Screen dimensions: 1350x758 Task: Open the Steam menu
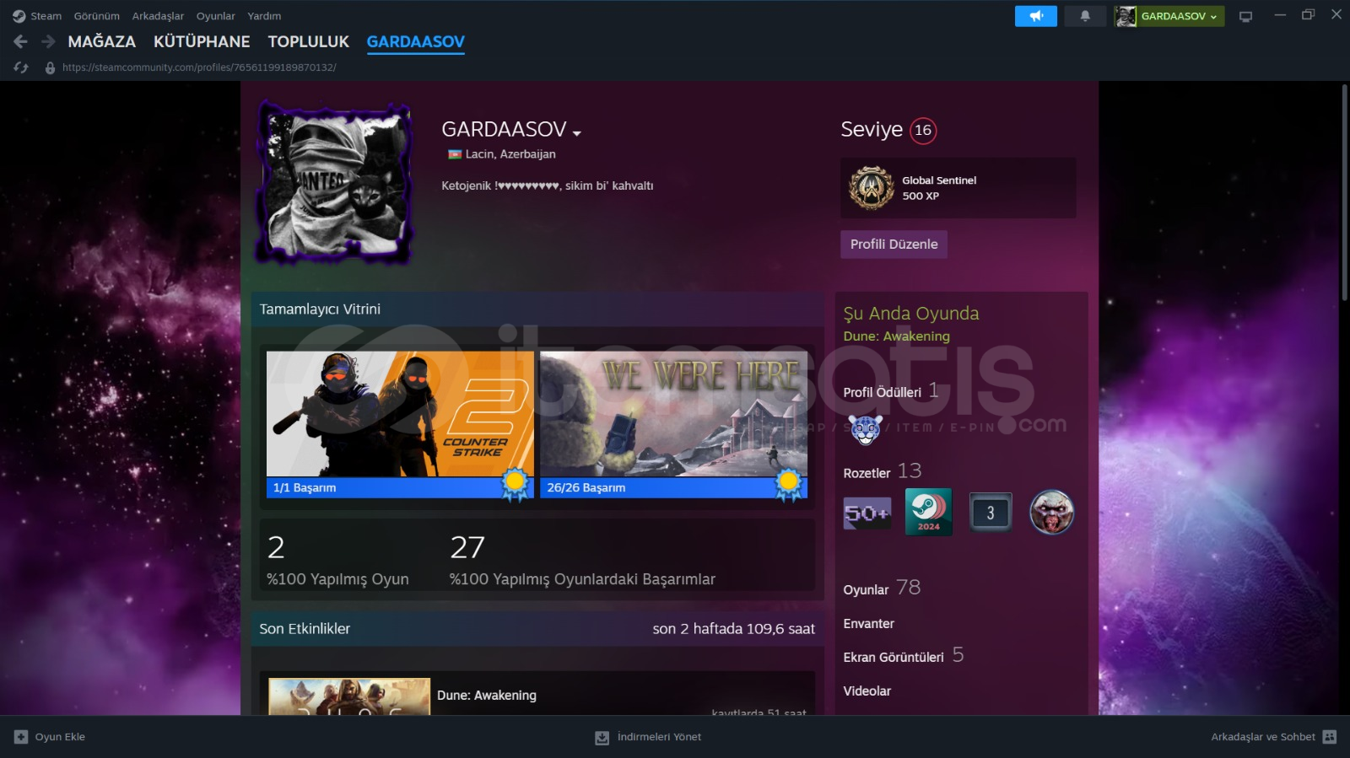point(46,16)
